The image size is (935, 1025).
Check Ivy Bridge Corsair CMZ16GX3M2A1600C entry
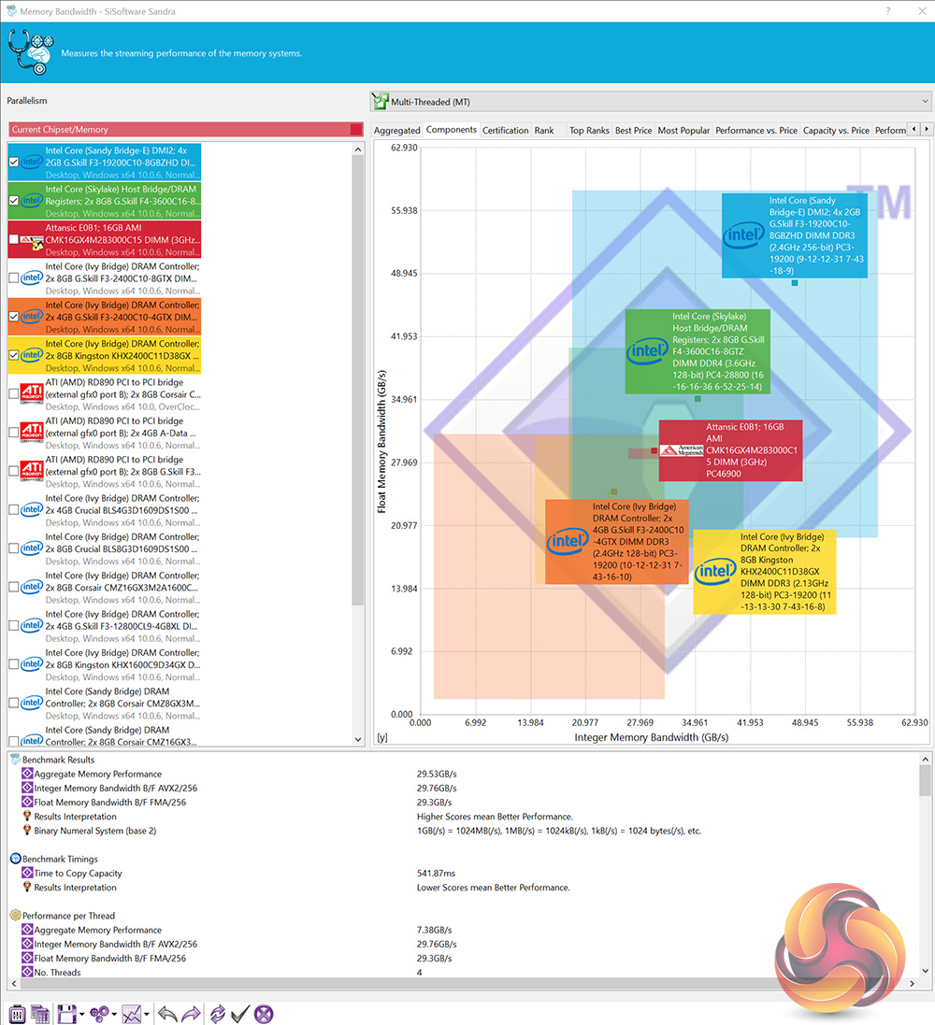[14, 587]
